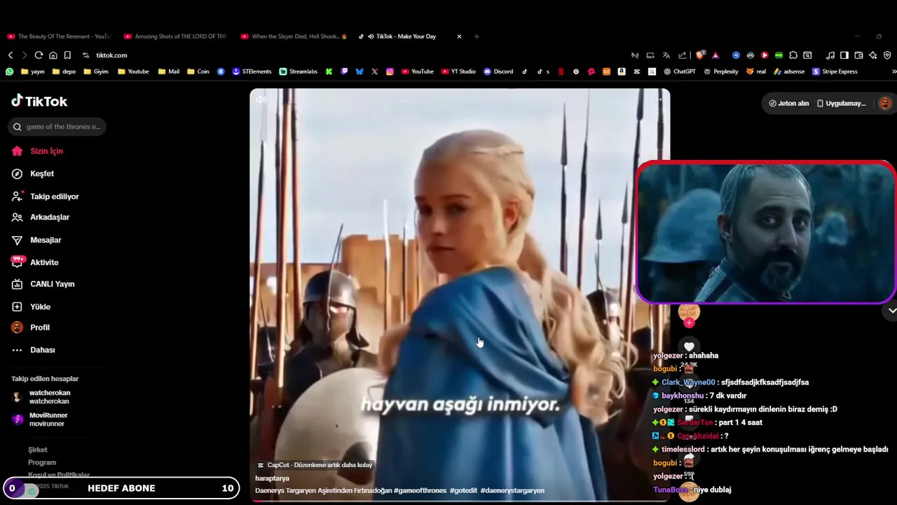Viewport: 897px width, 505px height.
Task: Click the Program footer link
Action: coord(42,462)
